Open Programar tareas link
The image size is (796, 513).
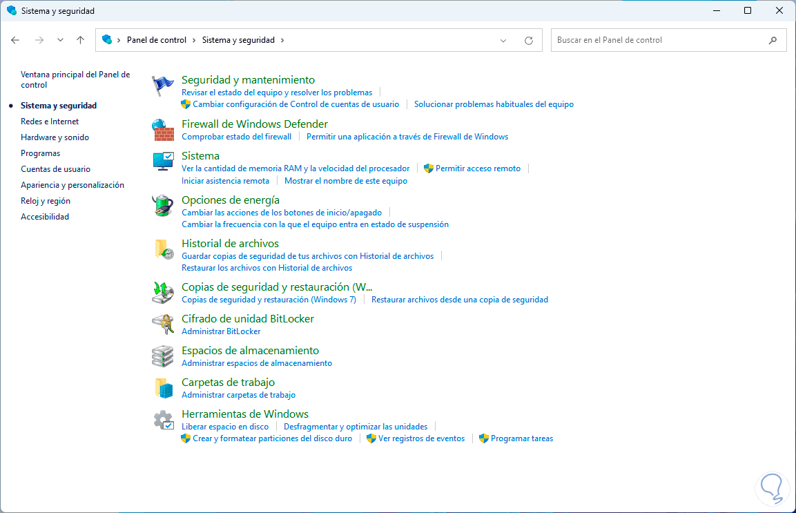[522, 438]
